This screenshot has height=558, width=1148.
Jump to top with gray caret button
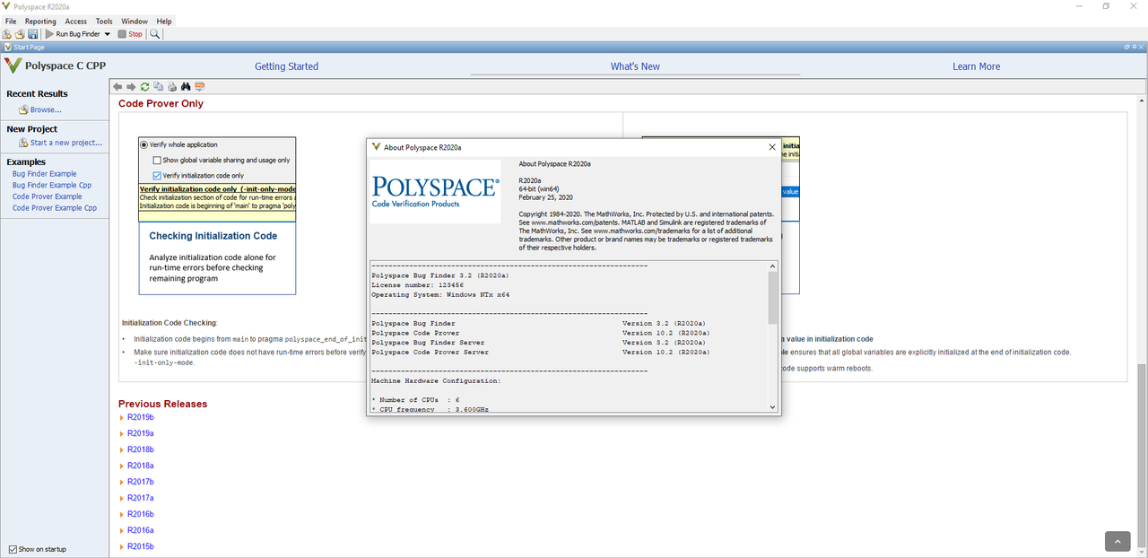1118,541
